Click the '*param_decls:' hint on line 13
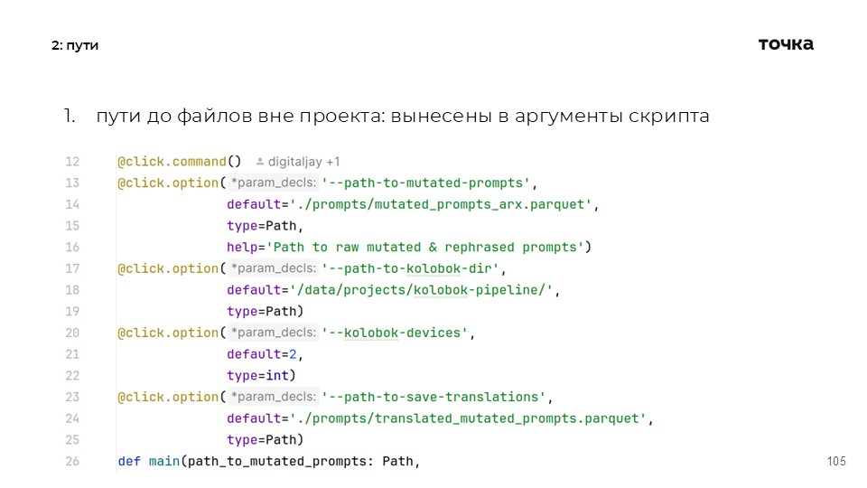 [274, 183]
